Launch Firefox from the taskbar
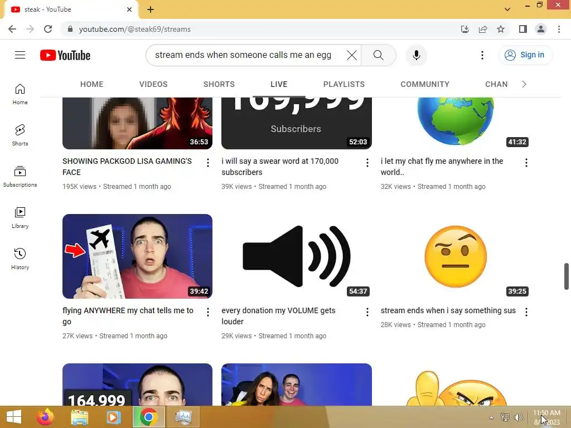 [46, 417]
